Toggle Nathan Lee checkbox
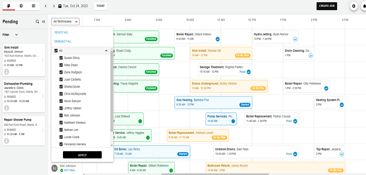 coord(61,130)
